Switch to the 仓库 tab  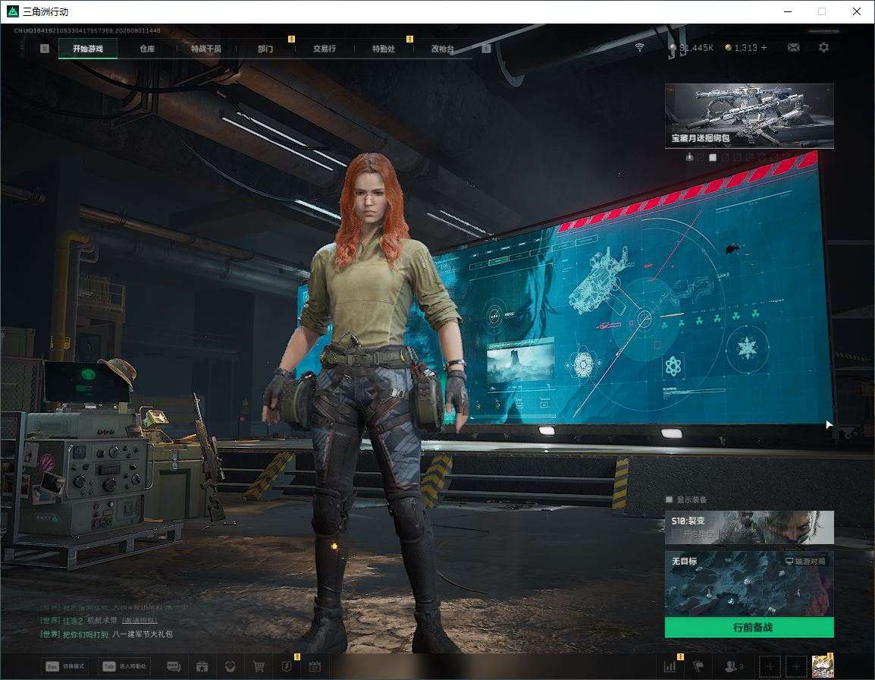[x=147, y=49]
